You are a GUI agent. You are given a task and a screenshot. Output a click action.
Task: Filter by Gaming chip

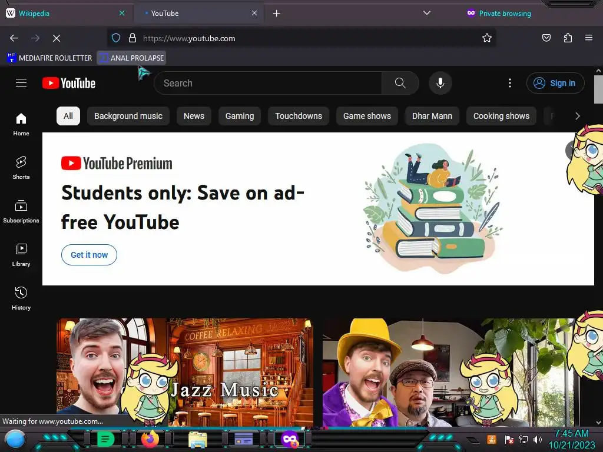coord(240,116)
